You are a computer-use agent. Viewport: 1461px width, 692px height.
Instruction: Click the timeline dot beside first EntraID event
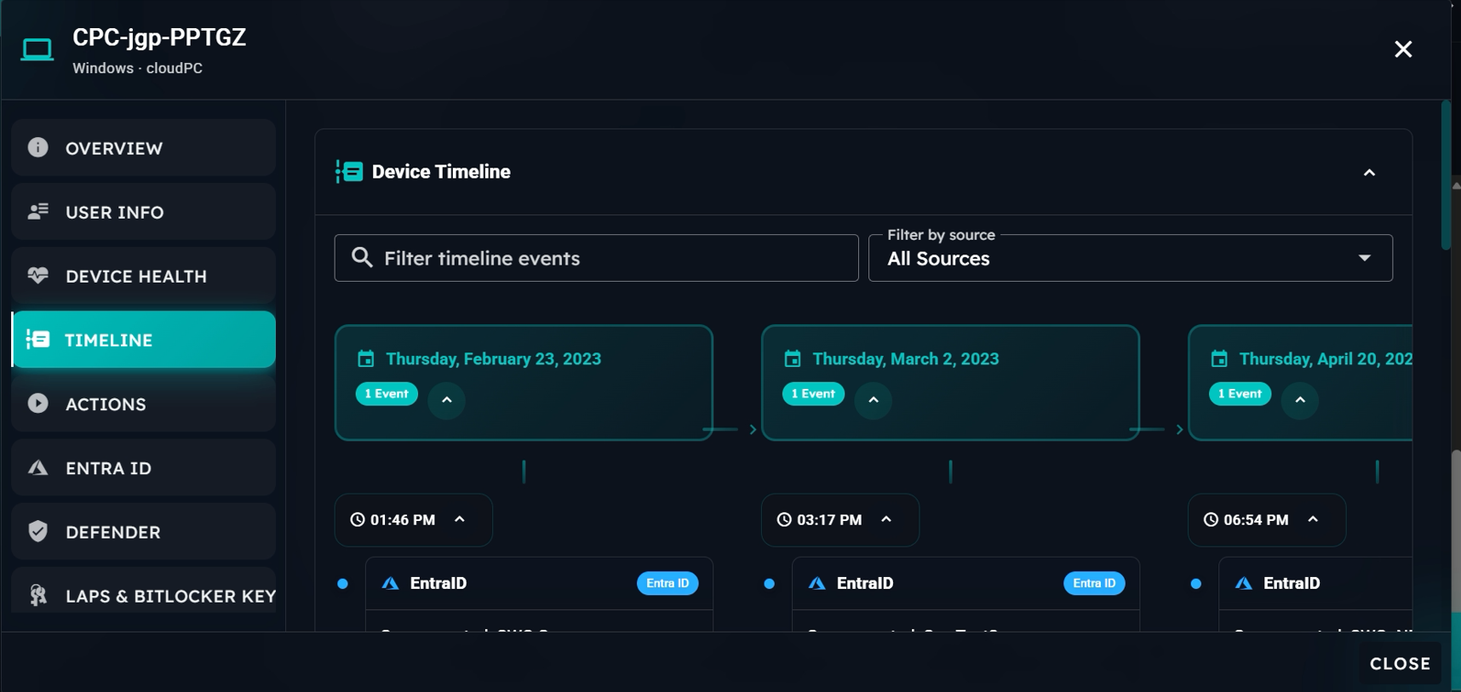point(342,584)
